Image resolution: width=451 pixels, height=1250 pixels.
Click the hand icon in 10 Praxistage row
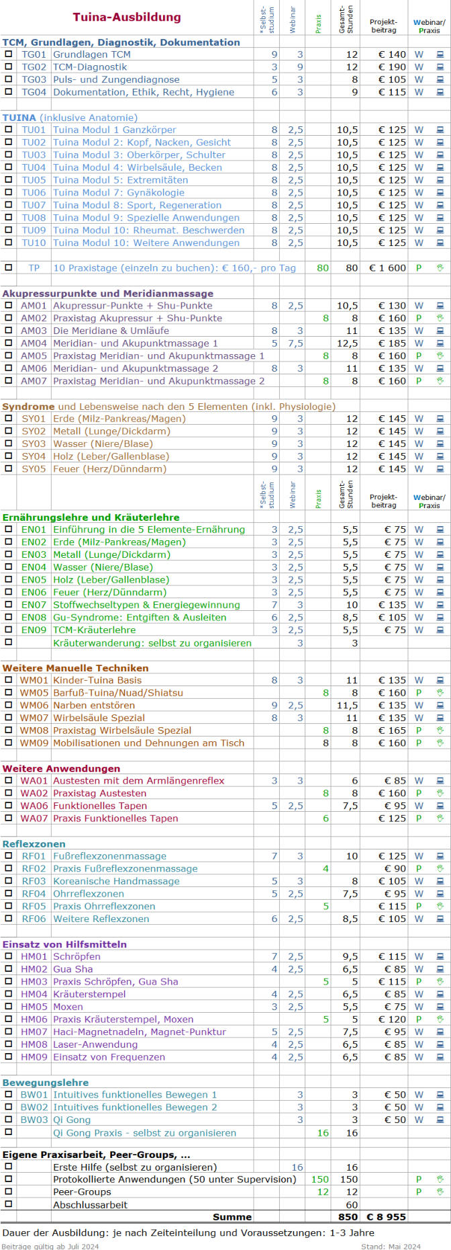440,267
